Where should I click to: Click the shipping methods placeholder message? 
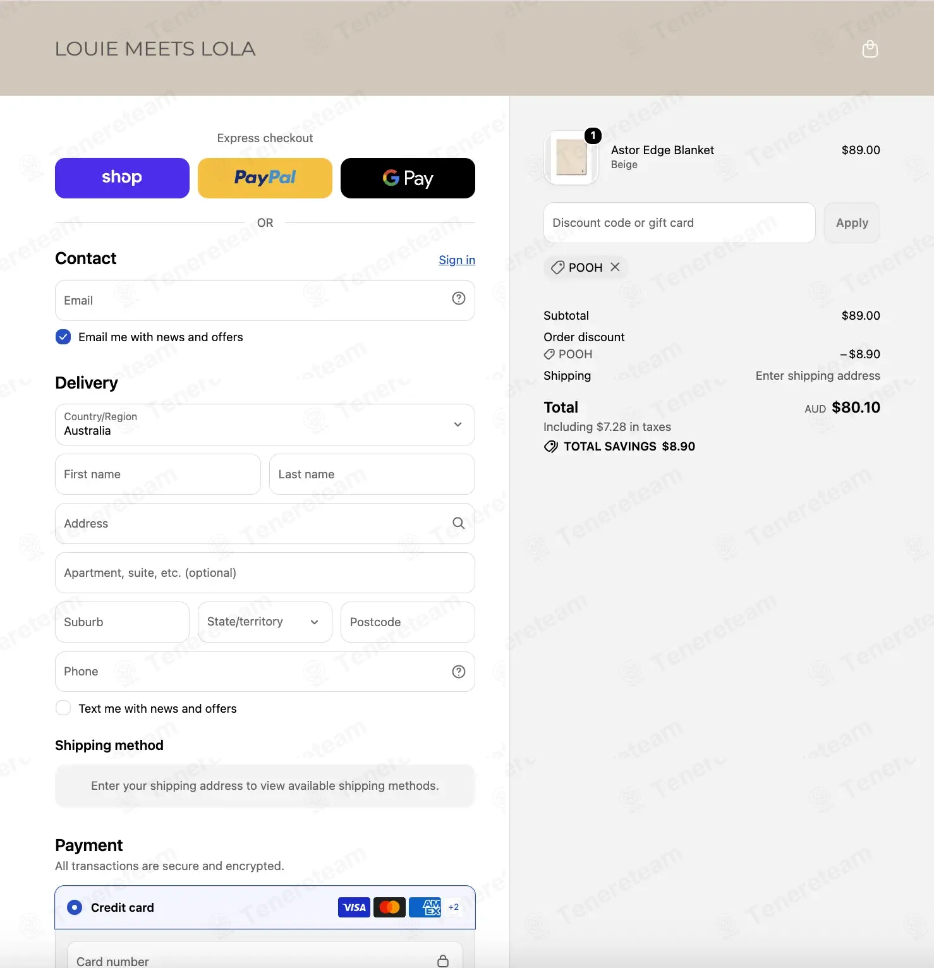[265, 785]
